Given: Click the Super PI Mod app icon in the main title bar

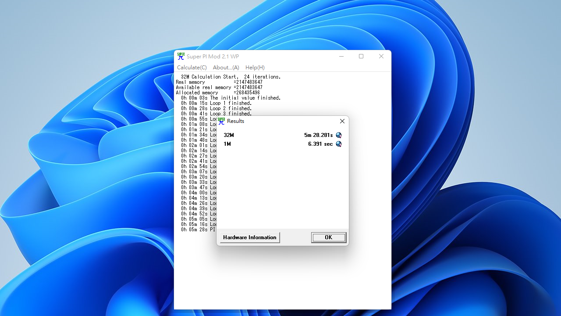Looking at the screenshot, I should (181, 56).
